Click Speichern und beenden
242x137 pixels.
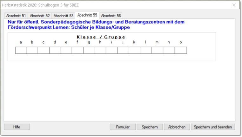pyautogui.click(x=213, y=127)
